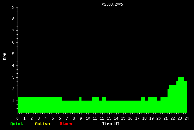Select the yellow Active legend label
This screenshot has height=130, width=194.
coord(42,124)
